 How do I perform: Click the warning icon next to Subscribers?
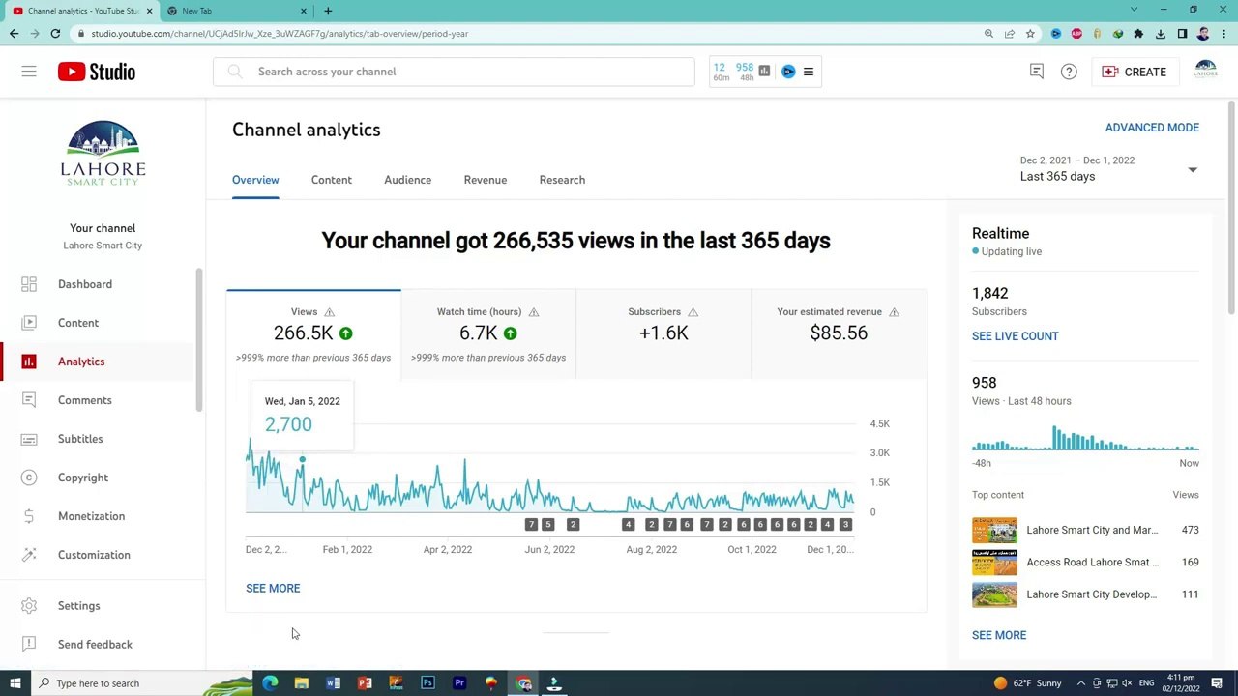tap(693, 312)
